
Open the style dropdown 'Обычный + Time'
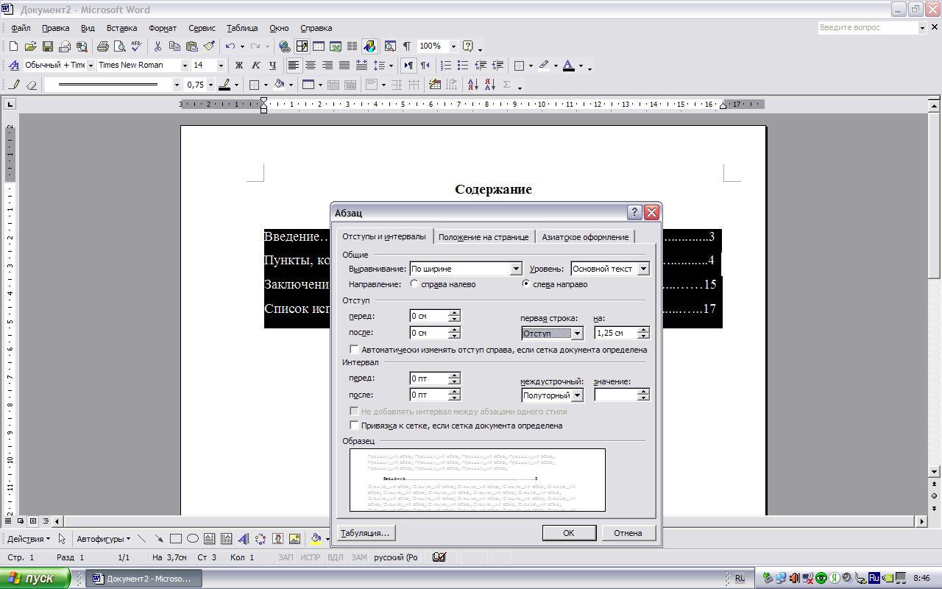pyautogui.click(x=90, y=65)
